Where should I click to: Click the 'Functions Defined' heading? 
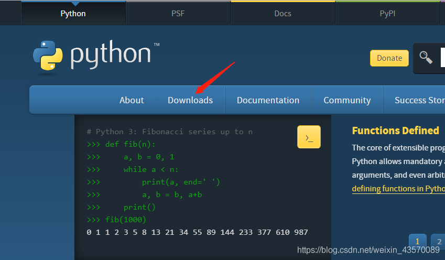(395, 131)
